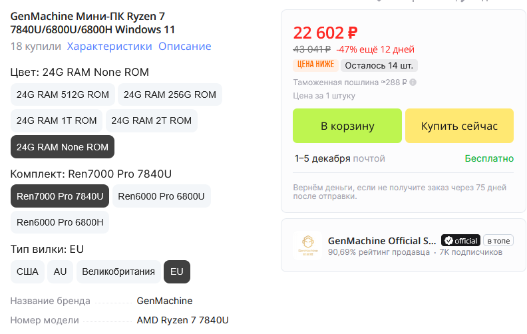This screenshot has height=334, width=527.
Task: Pick the США plug type
Action: [27, 271]
